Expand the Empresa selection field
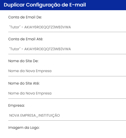Viewport: 126px width, 138px height. pyautogui.click(x=67, y=115)
